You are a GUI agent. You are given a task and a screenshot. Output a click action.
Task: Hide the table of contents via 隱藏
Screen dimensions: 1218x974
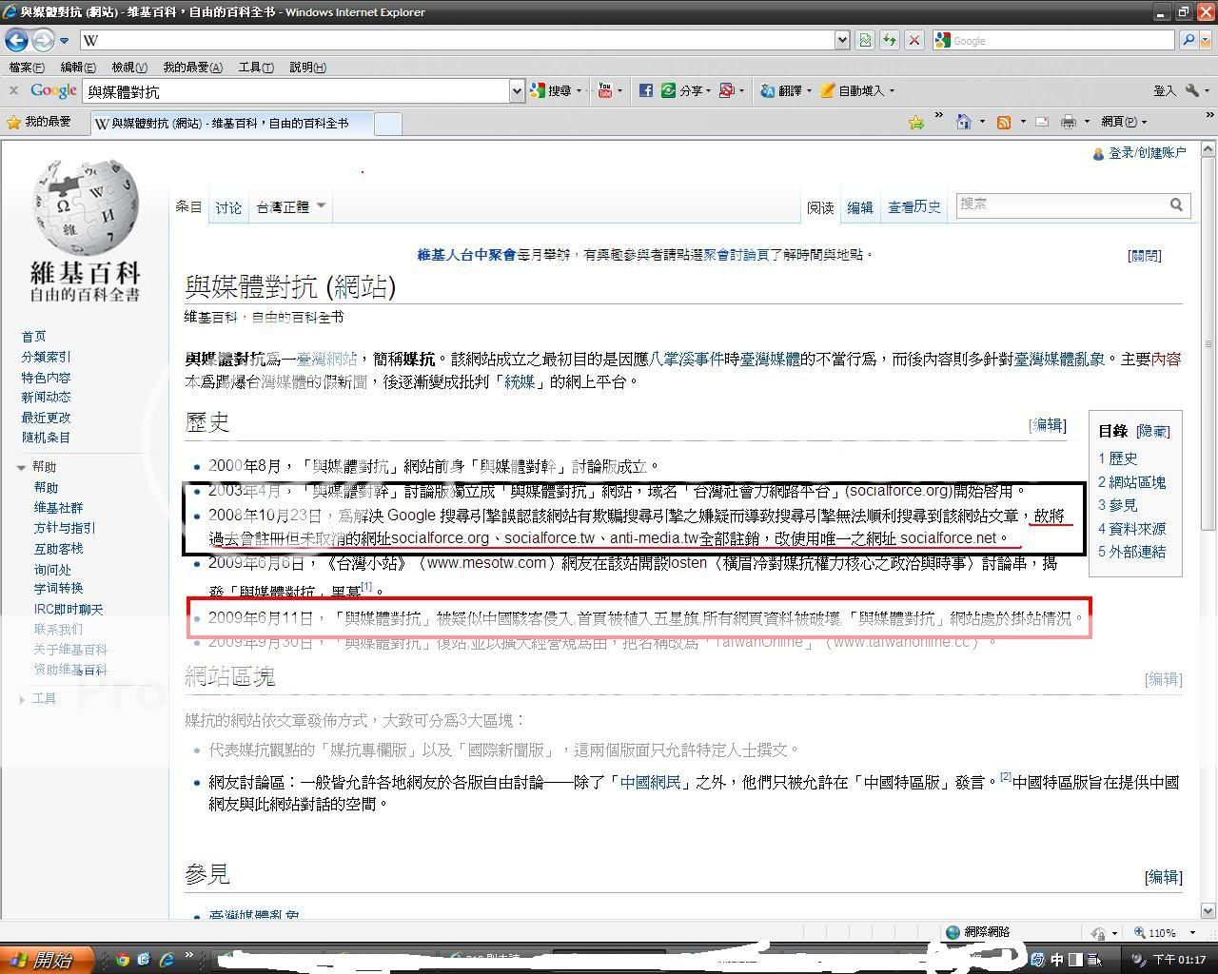coord(1152,431)
